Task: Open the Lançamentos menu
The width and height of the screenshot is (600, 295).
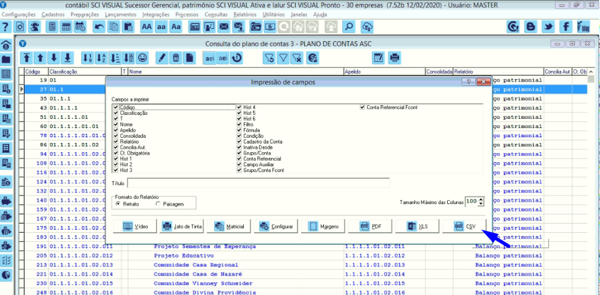Action: pyautogui.click(x=120, y=14)
